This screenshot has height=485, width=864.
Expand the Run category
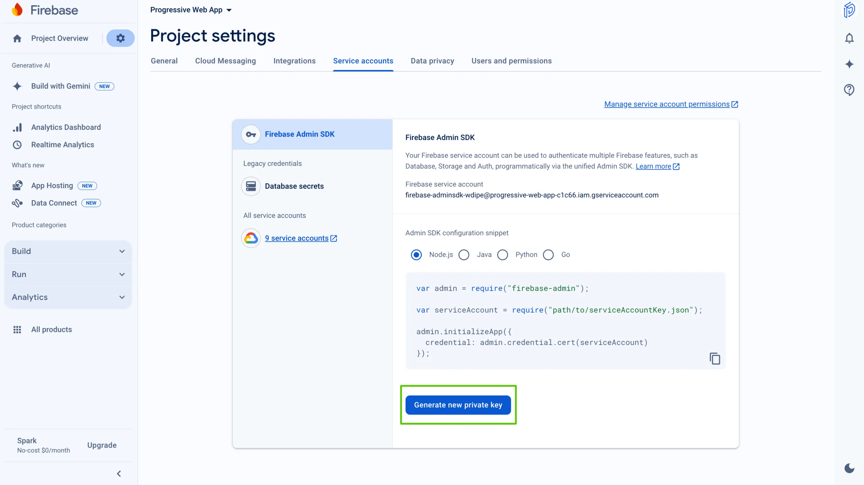pos(68,274)
